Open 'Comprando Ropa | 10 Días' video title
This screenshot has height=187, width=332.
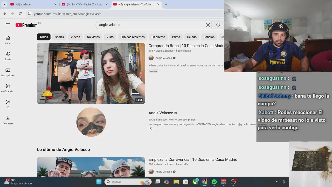point(186,46)
